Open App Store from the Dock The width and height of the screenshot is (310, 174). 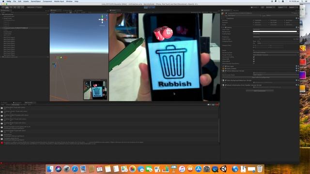198,169
